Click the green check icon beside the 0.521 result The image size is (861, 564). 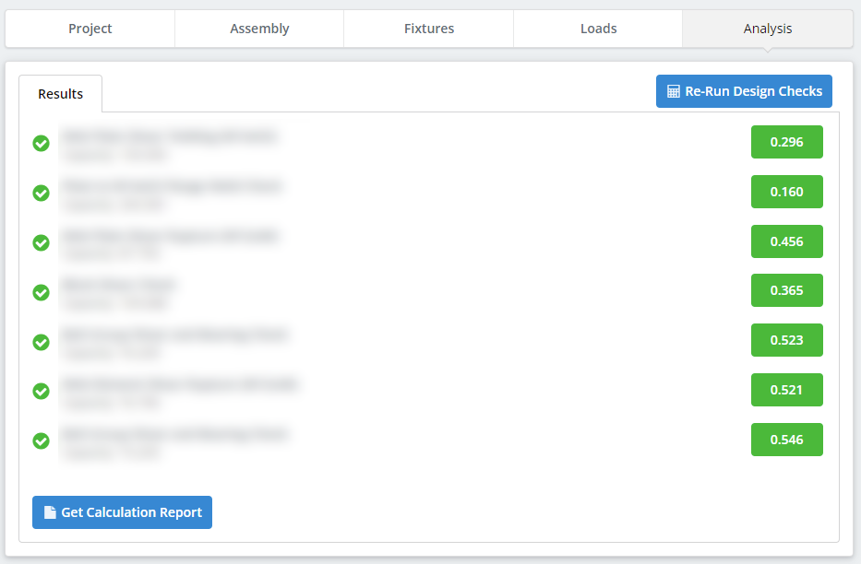click(x=41, y=391)
